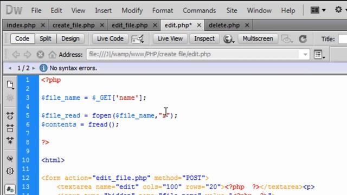Click the collapse selection icon
Viewport: 347px width, 195px height.
click(x=10, y=128)
